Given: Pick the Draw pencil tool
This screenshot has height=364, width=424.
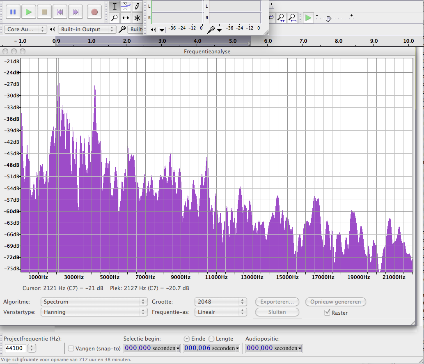Looking at the screenshot, I should pos(137,7).
